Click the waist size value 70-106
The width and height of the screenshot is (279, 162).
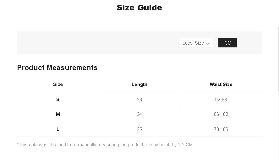[x=221, y=129]
